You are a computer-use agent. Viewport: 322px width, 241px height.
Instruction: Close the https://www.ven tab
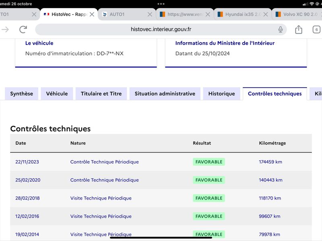click(x=208, y=14)
